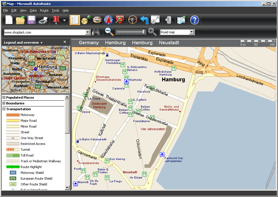Open the Edit menu
Image resolution: width=278 pixels, height=197 pixels.
click(x=14, y=10)
